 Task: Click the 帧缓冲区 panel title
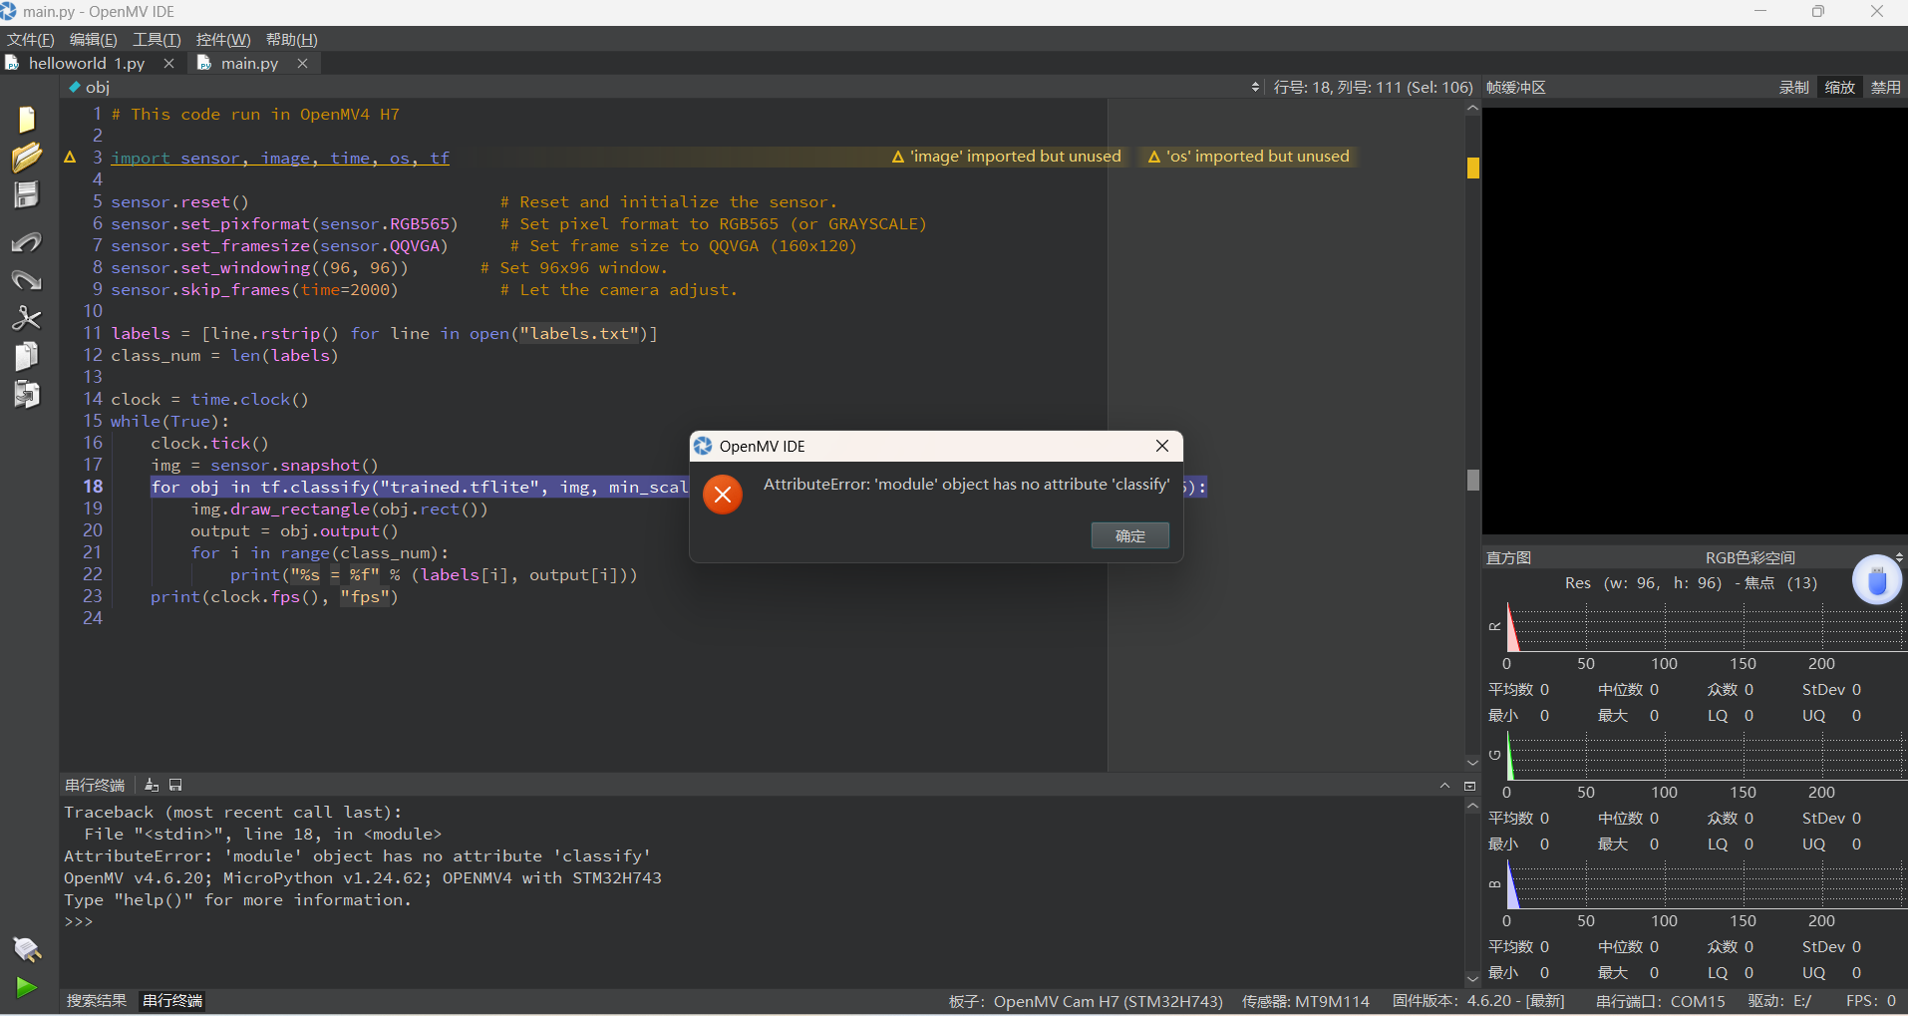(1515, 87)
